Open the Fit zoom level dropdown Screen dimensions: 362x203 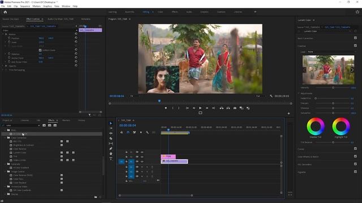[x=135, y=96]
